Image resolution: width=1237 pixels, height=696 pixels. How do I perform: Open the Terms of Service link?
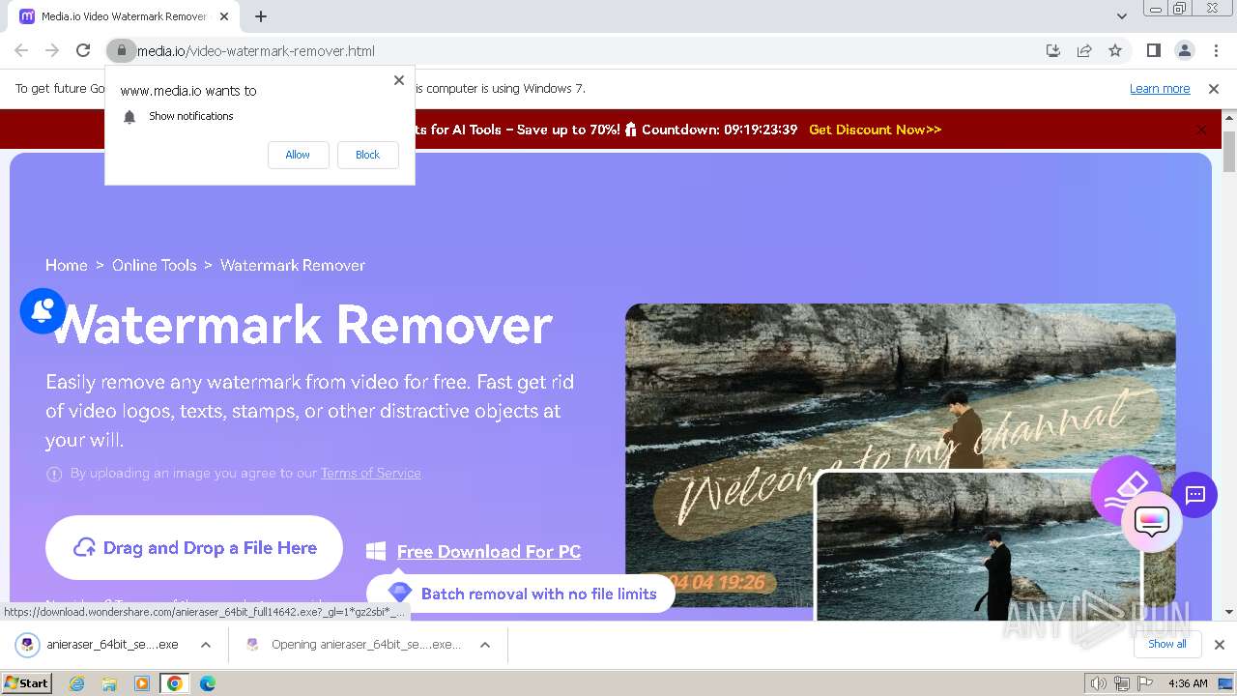[x=370, y=474]
